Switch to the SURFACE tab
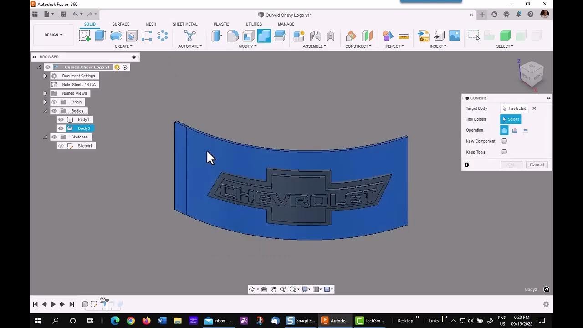 point(121,24)
